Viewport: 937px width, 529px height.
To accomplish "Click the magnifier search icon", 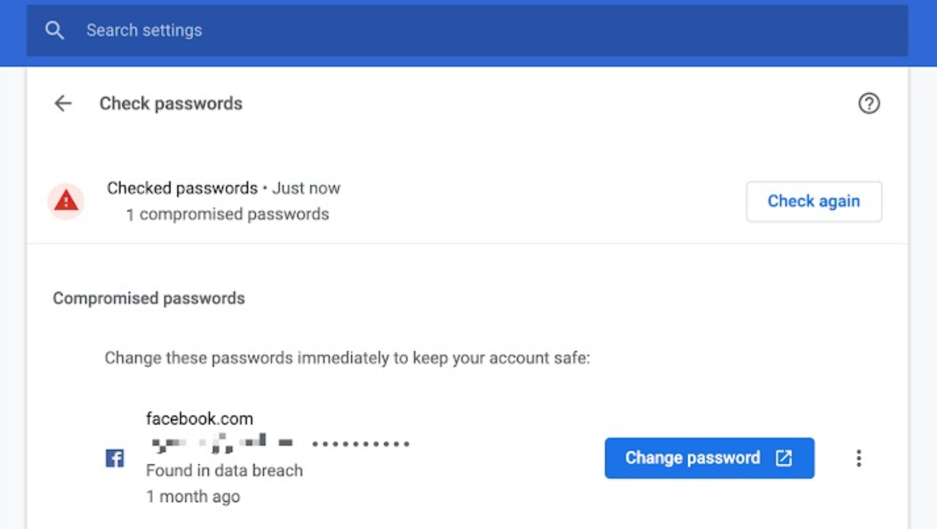I will [x=54, y=31].
